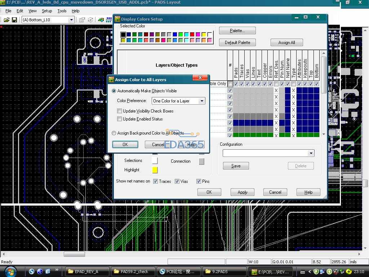369x277 pixels.
Task: Open the Configuration combo box
Action: pos(311,153)
